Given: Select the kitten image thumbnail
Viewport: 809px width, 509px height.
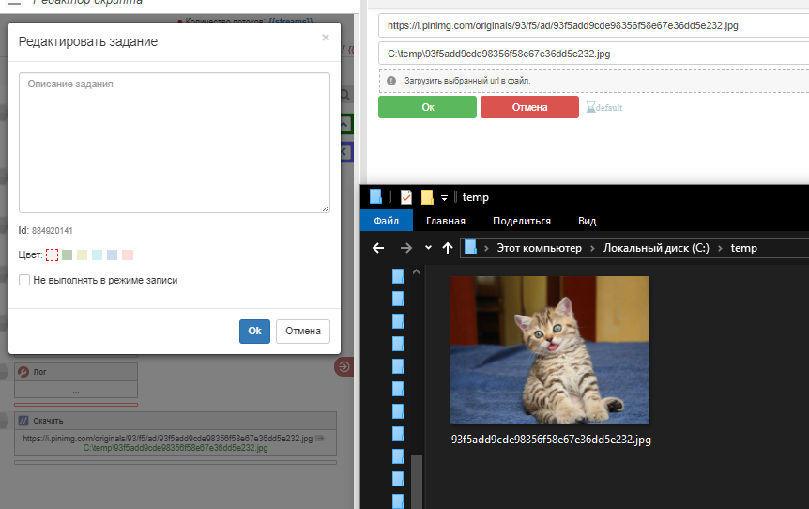Looking at the screenshot, I should [549, 349].
